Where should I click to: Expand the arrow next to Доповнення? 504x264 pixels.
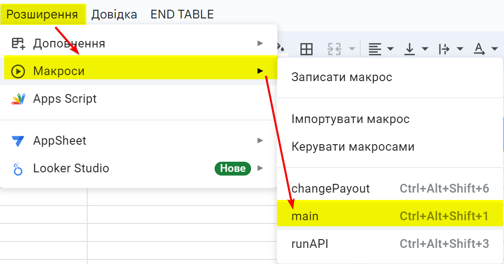click(260, 43)
